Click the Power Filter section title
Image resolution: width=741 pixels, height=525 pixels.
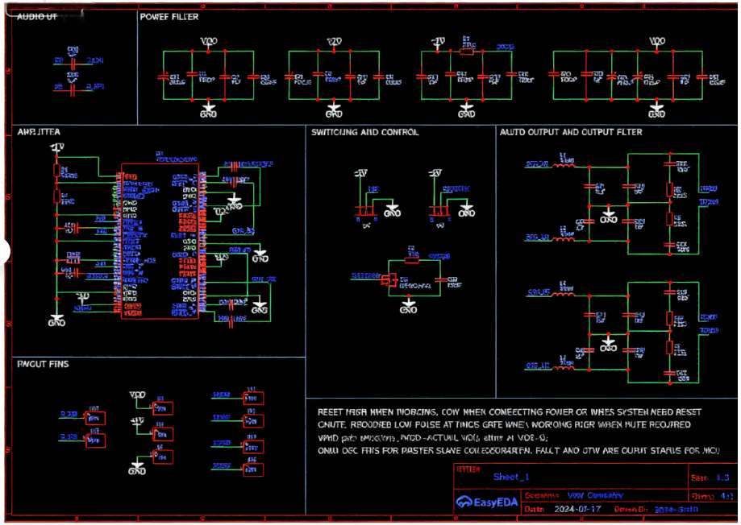tap(169, 17)
